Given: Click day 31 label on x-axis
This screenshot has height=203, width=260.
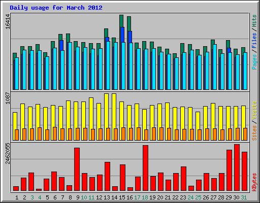Looking at the screenshot, I should 244,197.
